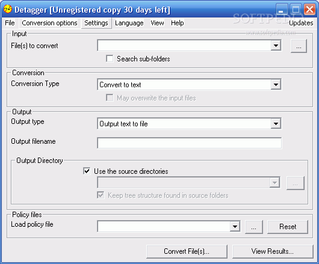Uncheck Use the source directories
This screenshot has width=319, height=264.
coord(87,171)
